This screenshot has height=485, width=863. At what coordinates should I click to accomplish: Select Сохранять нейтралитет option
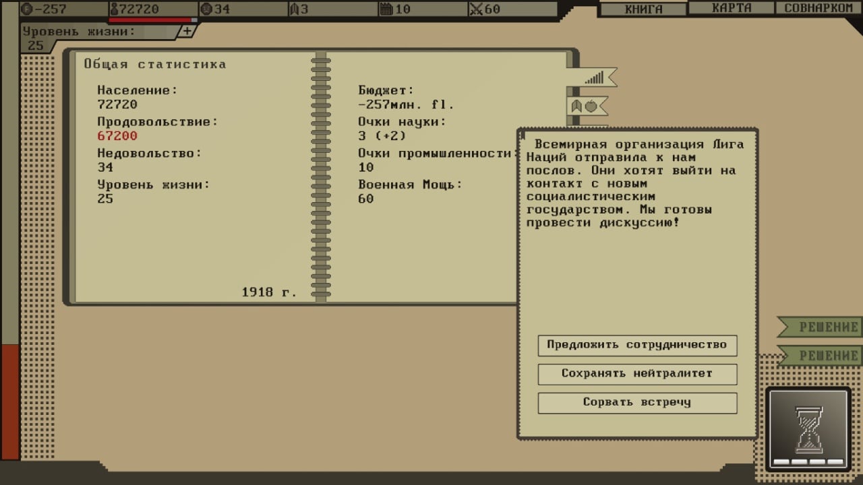pyautogui.click(x=637, y=374)
